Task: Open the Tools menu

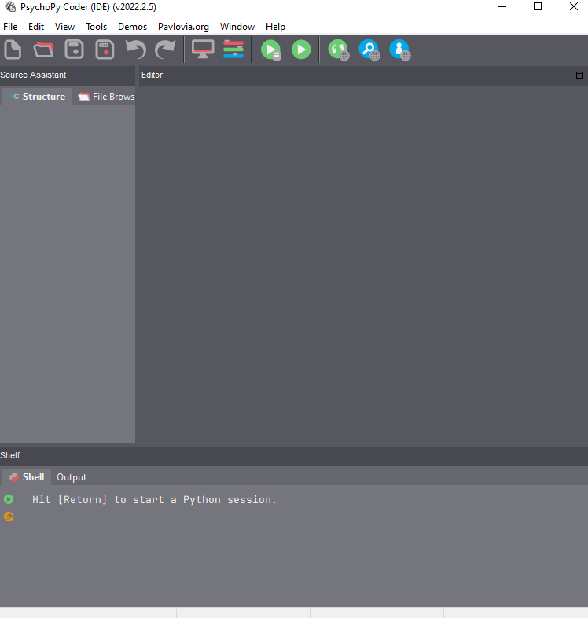Action: pos(96,27)
